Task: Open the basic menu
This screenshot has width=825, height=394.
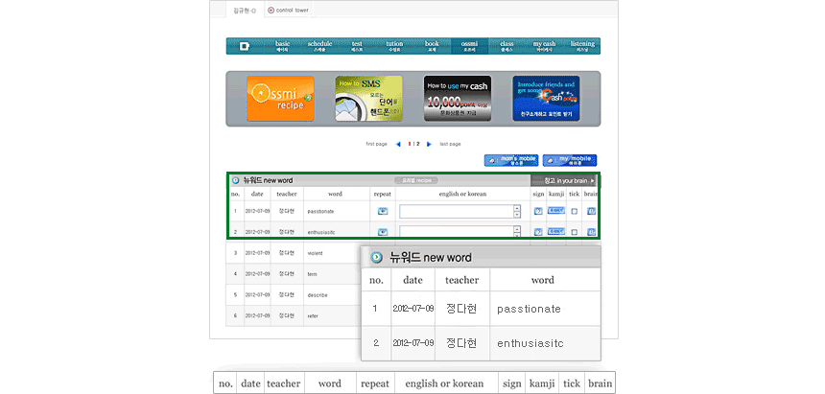Action: [283, 46]
